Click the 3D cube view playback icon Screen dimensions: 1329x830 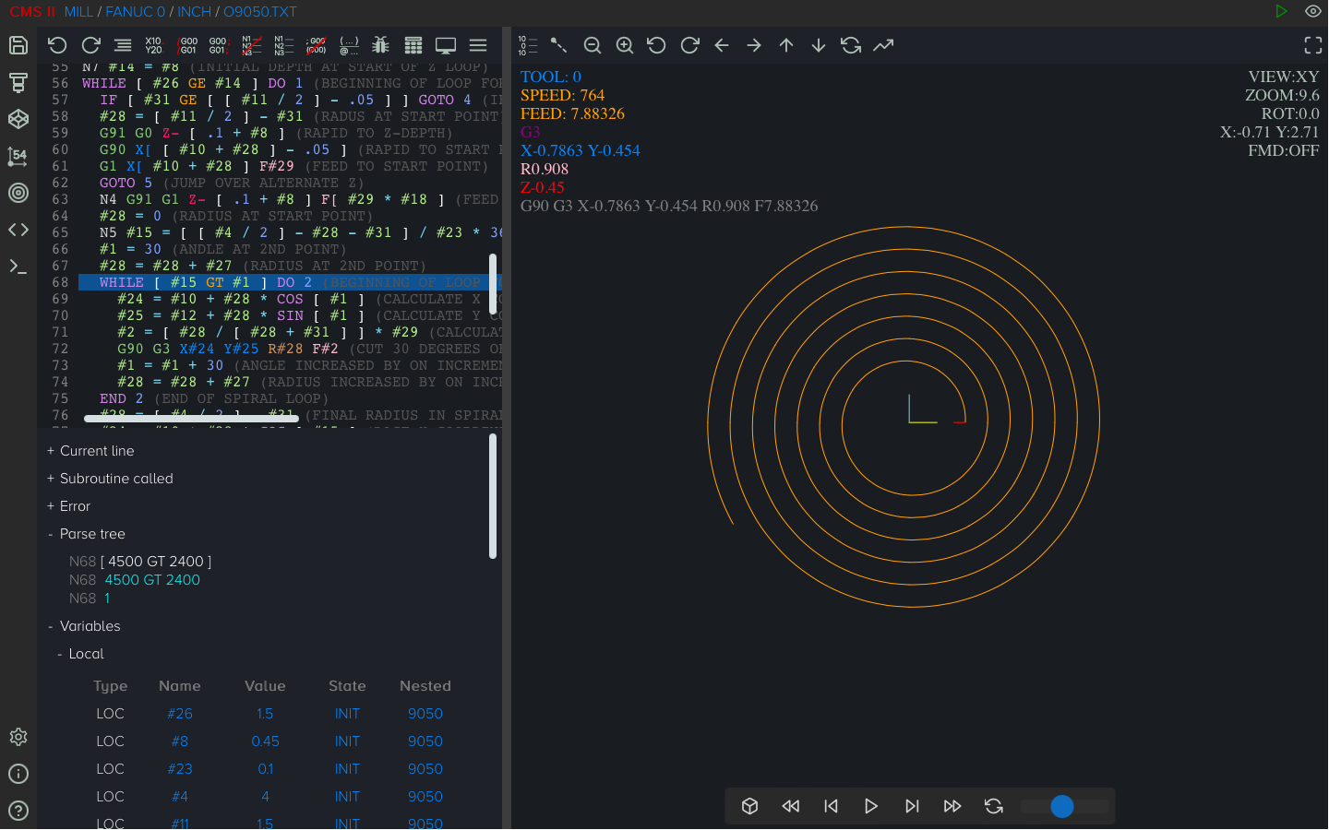[x=750, y=806]
